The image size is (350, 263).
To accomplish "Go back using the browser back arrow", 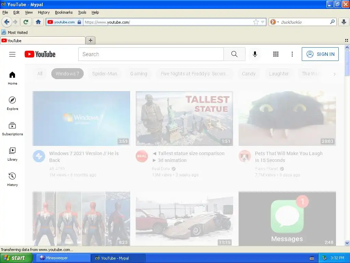I will (x=6, y=22).
